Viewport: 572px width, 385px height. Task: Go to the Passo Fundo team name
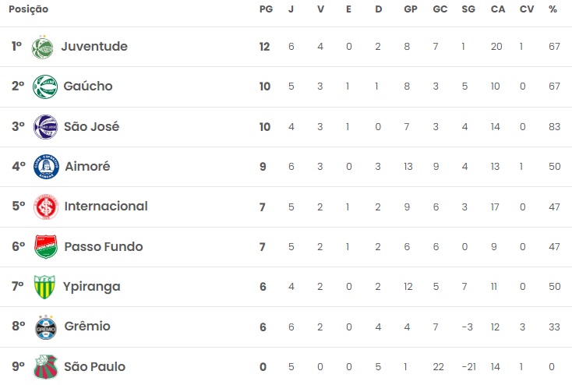pyautogui.click(x=104, y=247)
